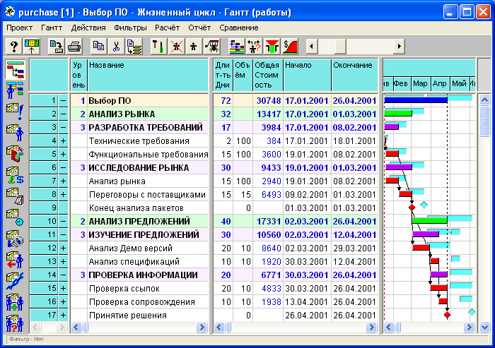Image resolution: width=495 pixels, height=348 pixels.
Task: Click the question mark help icon
Action: tap(14, 47)
